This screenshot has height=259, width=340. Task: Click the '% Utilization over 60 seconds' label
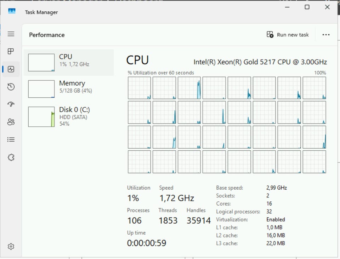click(161, 73)
